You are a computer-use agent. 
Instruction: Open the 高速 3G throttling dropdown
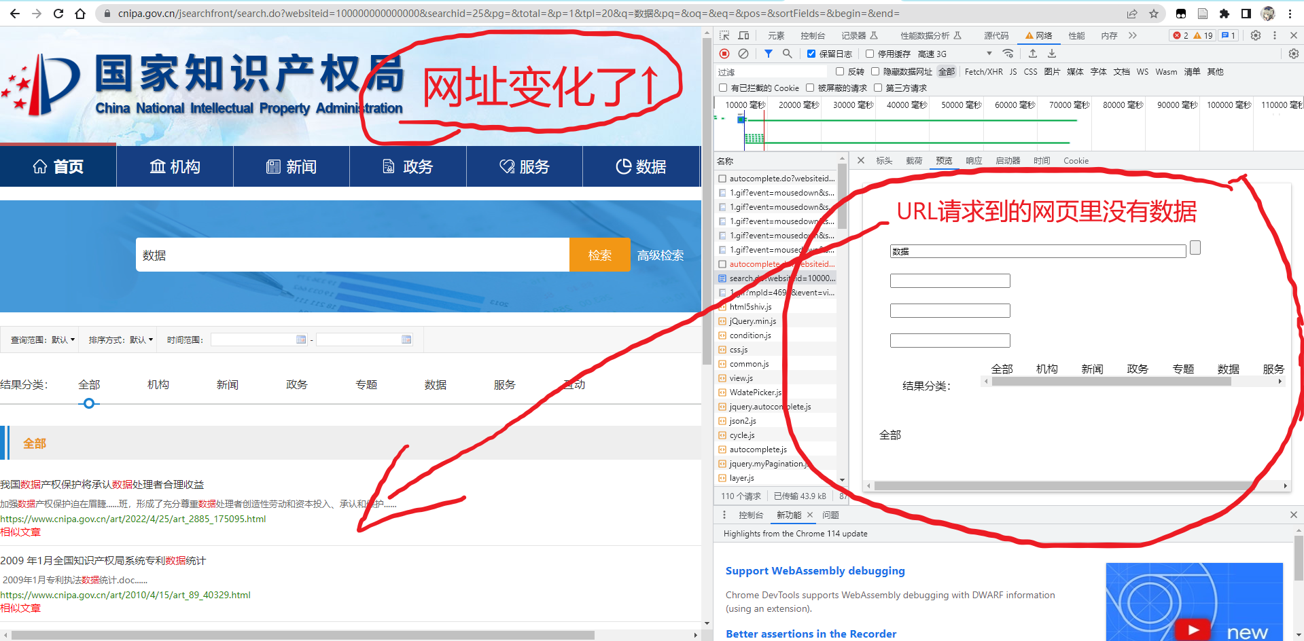click(x=955, y=54)
